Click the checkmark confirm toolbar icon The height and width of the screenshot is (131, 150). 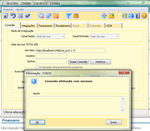tap(28, 16)
